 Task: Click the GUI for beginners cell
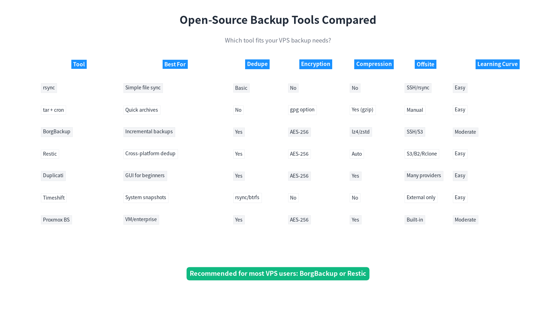[x=145, y=175]
